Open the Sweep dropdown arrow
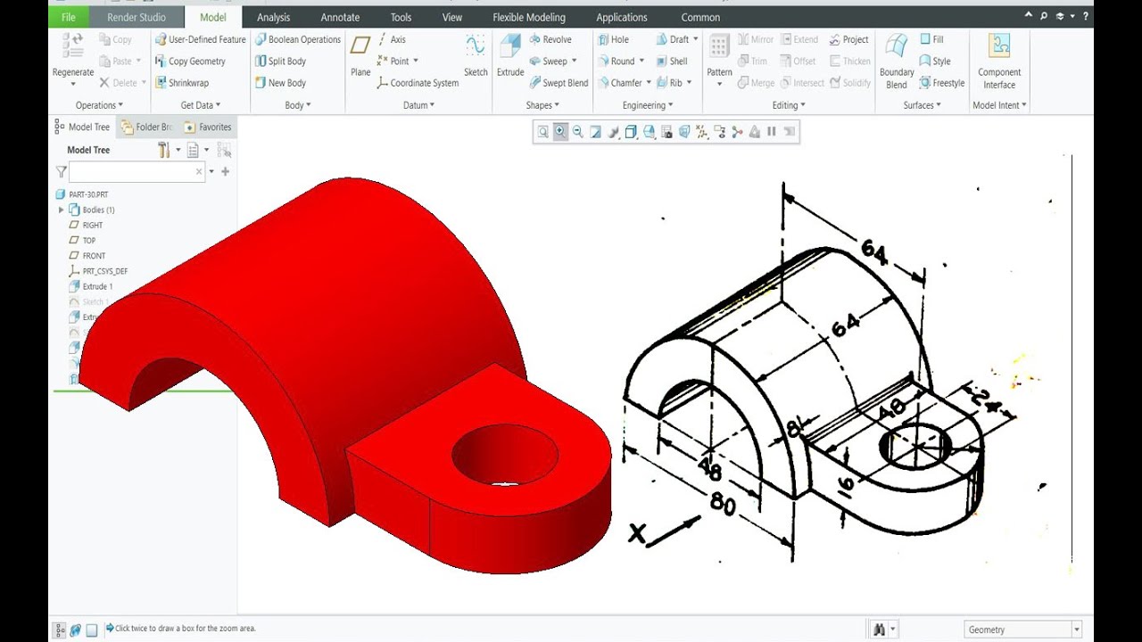 (574, 62)
